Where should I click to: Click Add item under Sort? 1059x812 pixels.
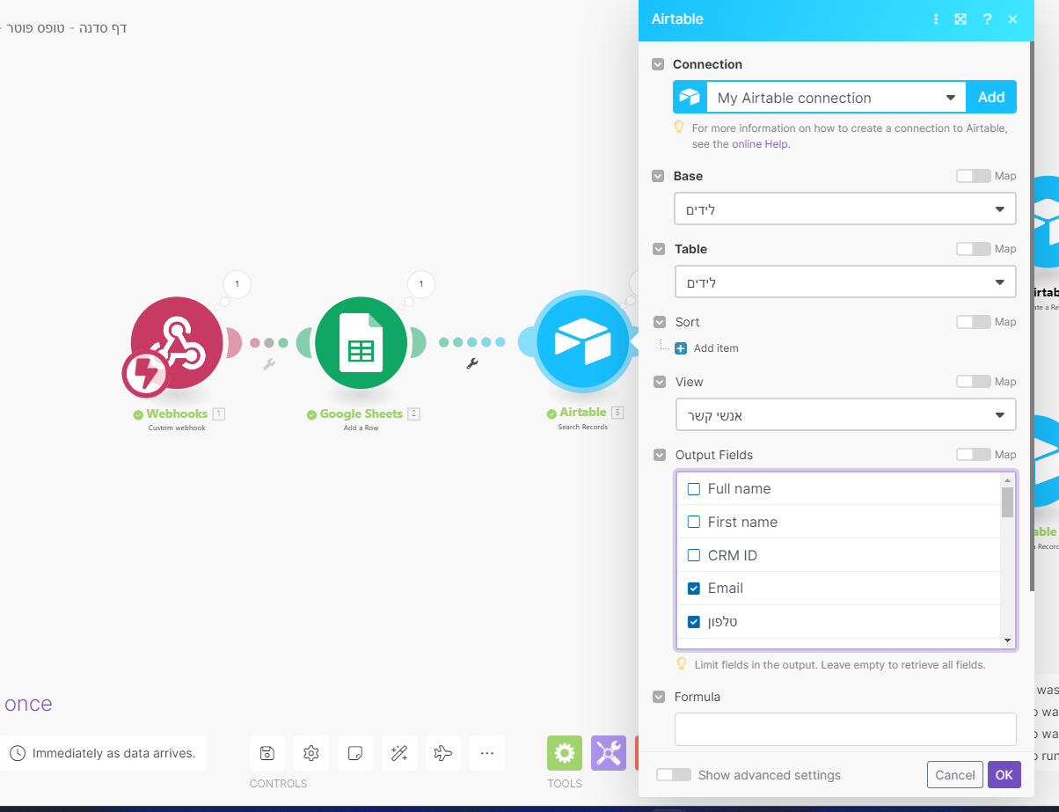pos(716,348)
